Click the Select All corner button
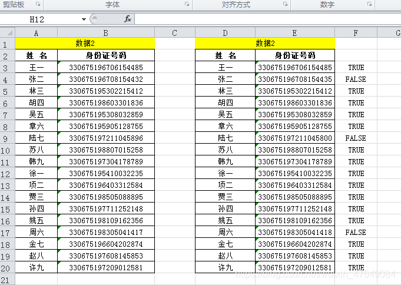 tap(8, 32)
